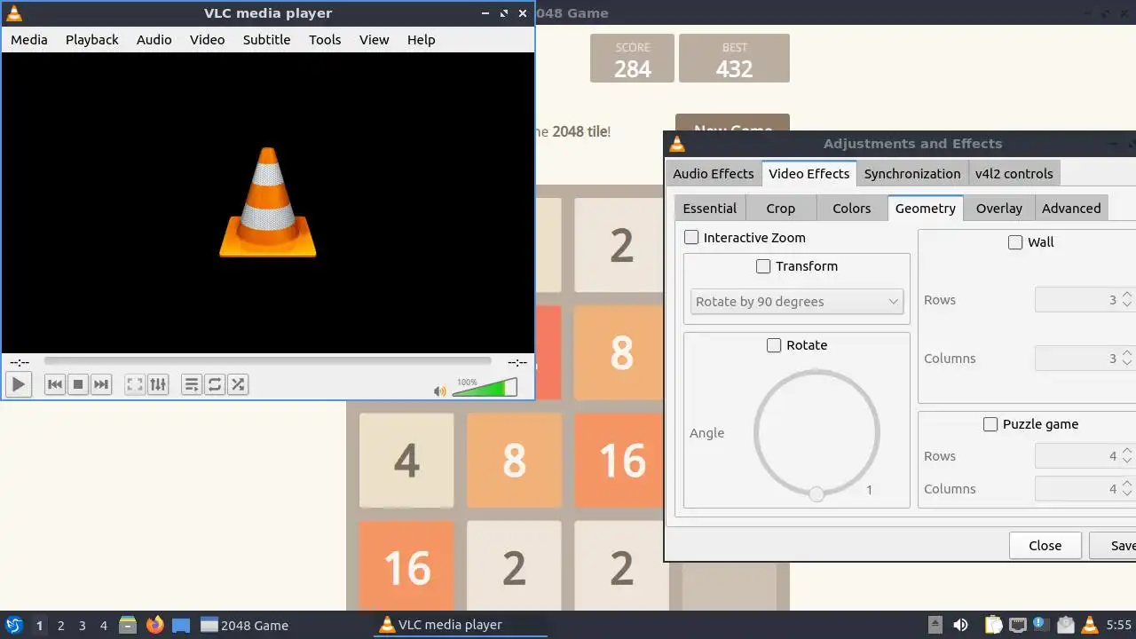Select the Geometry sub-tab
This screenshot has height=639, width=1136.
pyautogui.click(x=926, y=208)
